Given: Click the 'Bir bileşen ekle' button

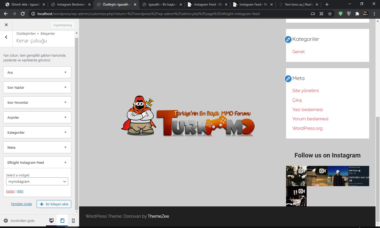Looking at the screenshot, I should click(x=54, y=204).
